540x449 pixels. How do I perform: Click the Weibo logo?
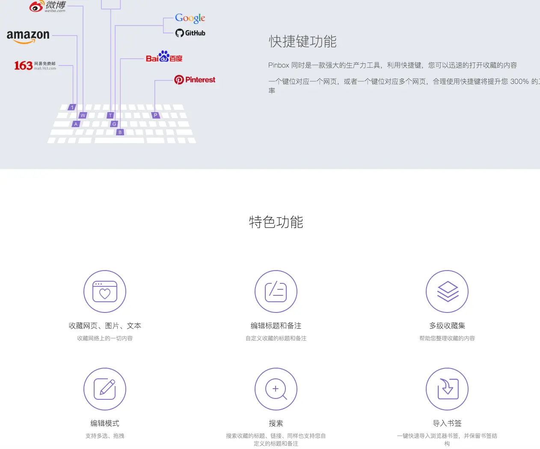click(47, 6)
